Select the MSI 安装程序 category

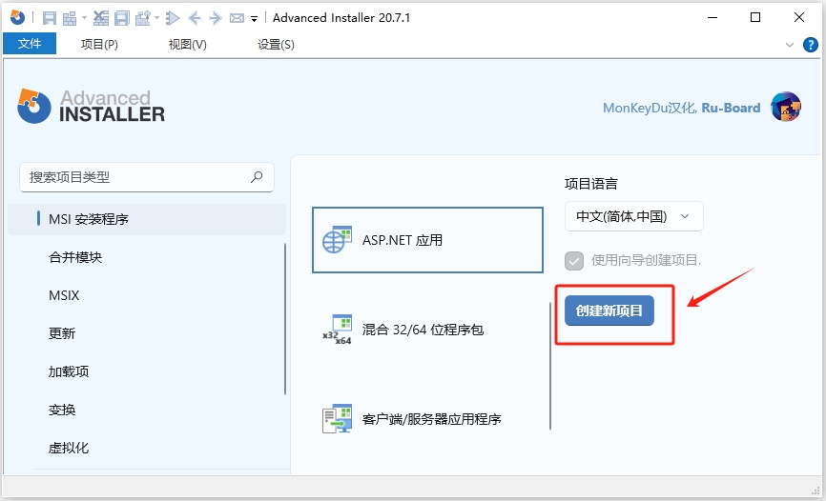click(x=147, y=219)
